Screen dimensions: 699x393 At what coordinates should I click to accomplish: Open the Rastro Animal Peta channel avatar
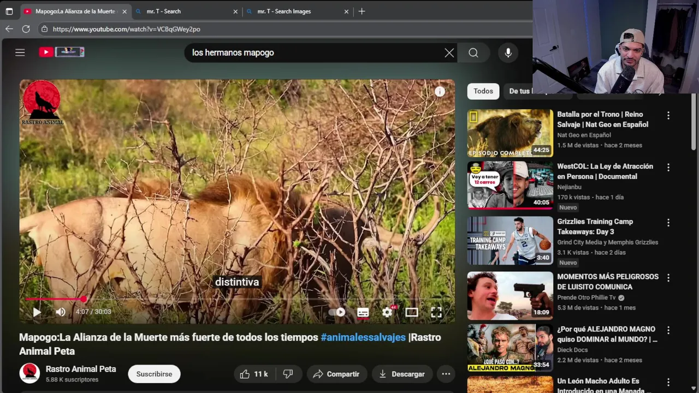tap(29, 373)
